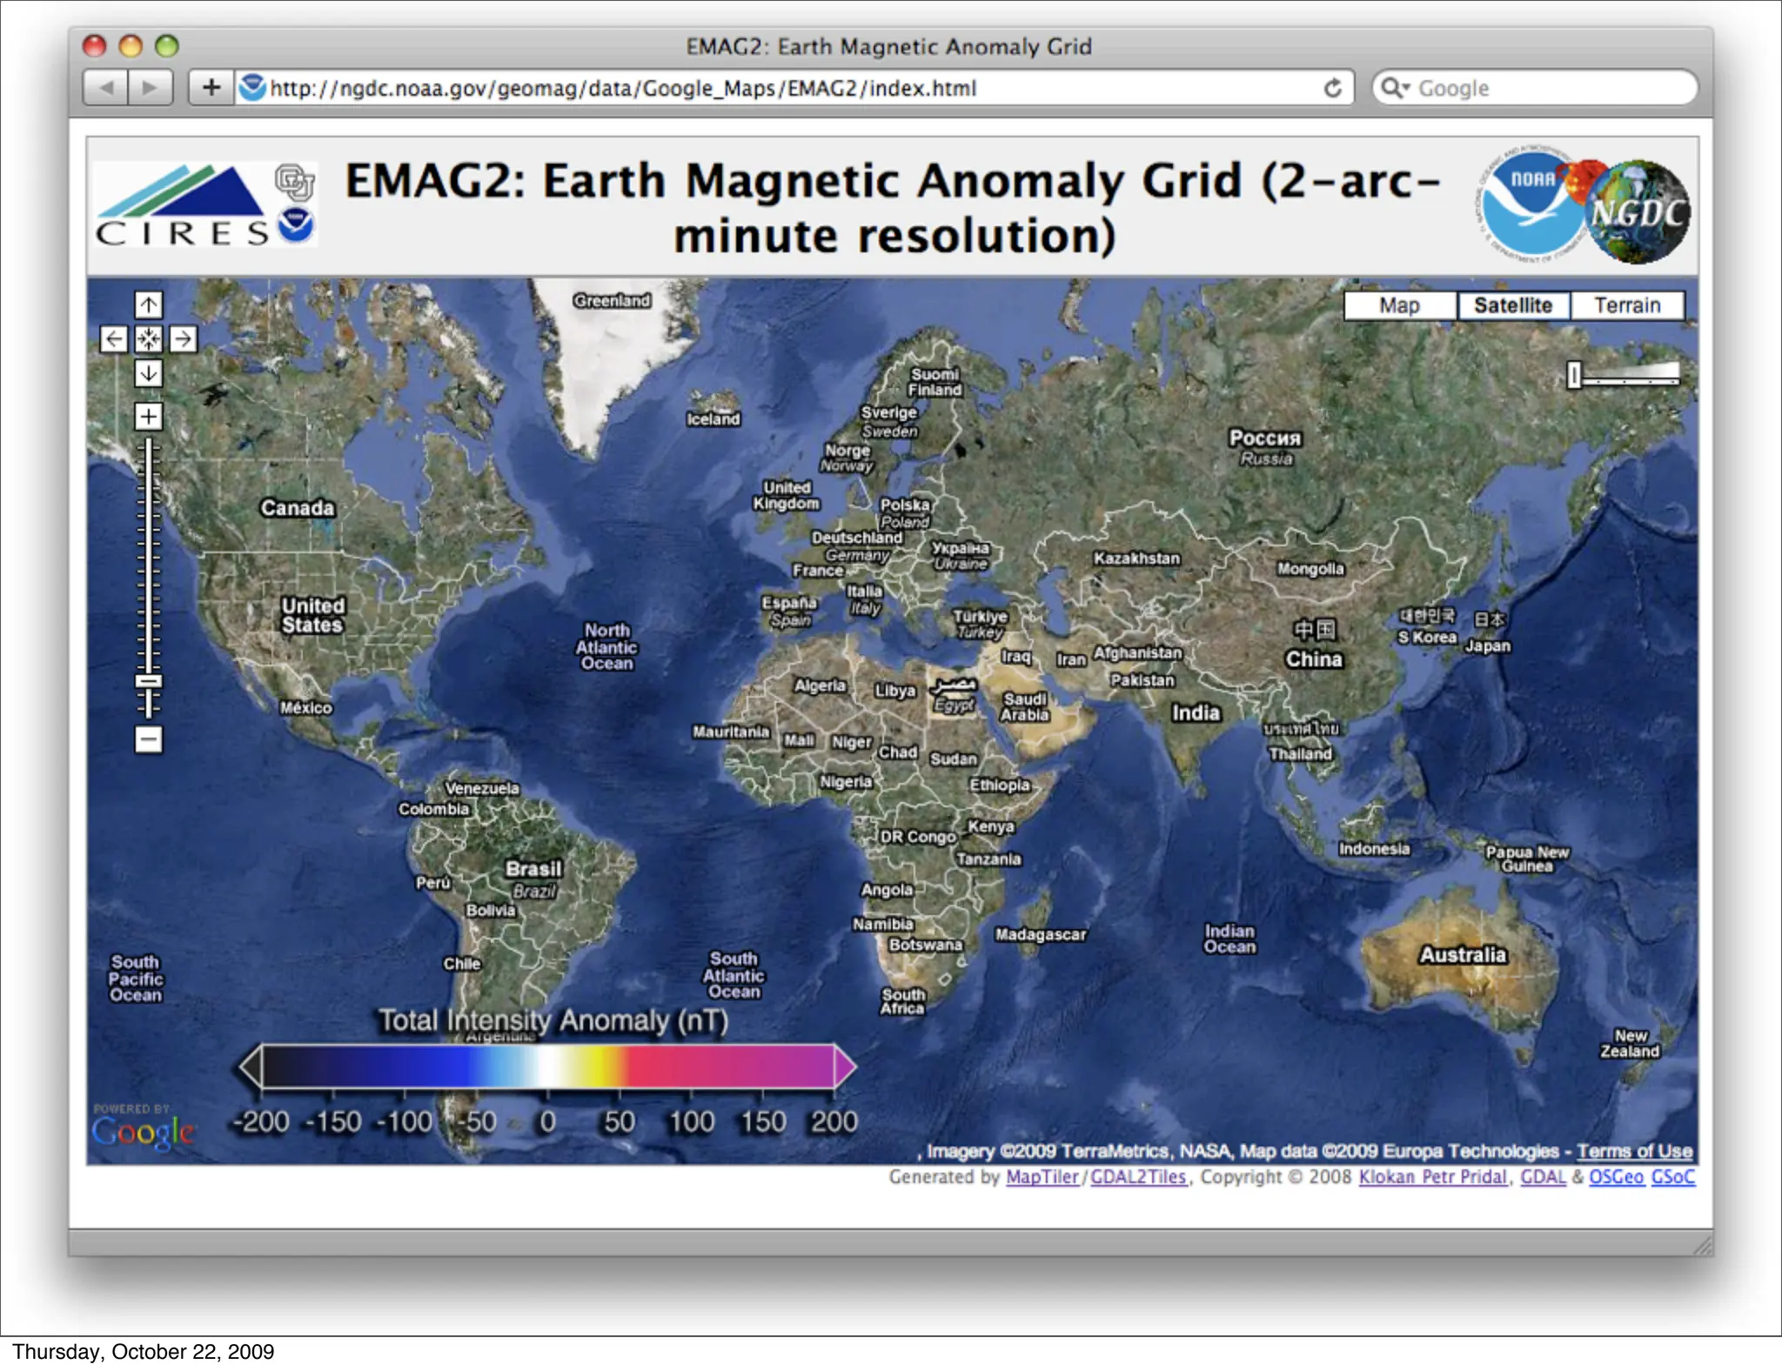Open the MapTiler link
Image resolution: width=1782 pixels, height=1371 pixels.
coord(1042,1177)
